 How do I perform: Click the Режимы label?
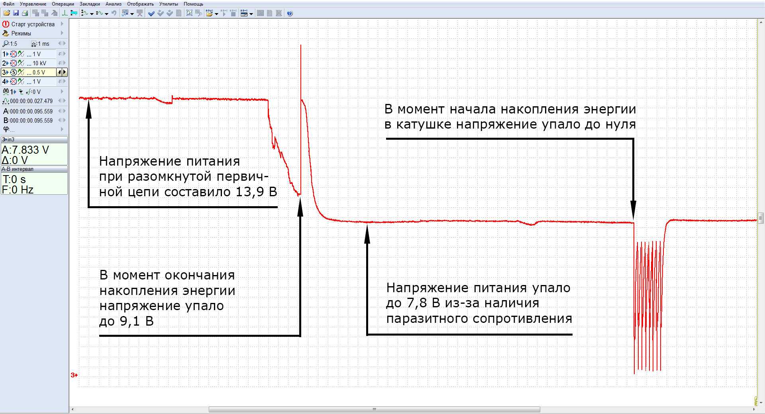pos(21,33)
